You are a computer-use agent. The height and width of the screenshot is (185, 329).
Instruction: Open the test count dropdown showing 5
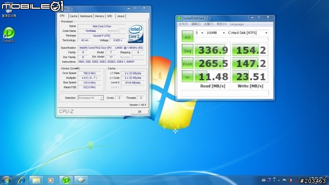click(199, 33)
